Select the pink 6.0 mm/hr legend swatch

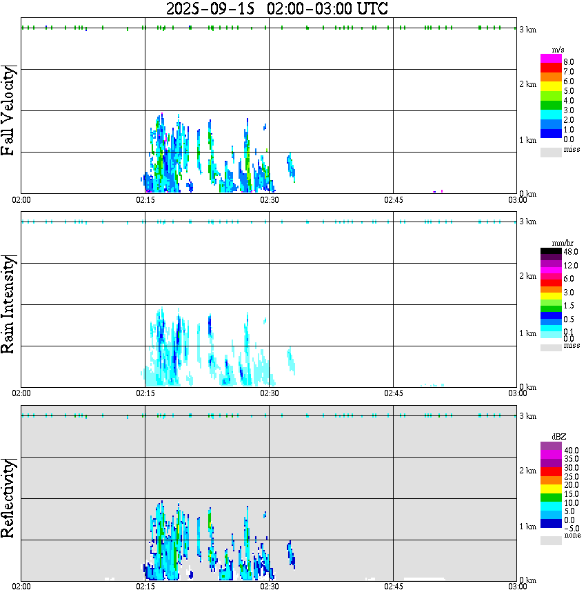[x=551, y=277]
